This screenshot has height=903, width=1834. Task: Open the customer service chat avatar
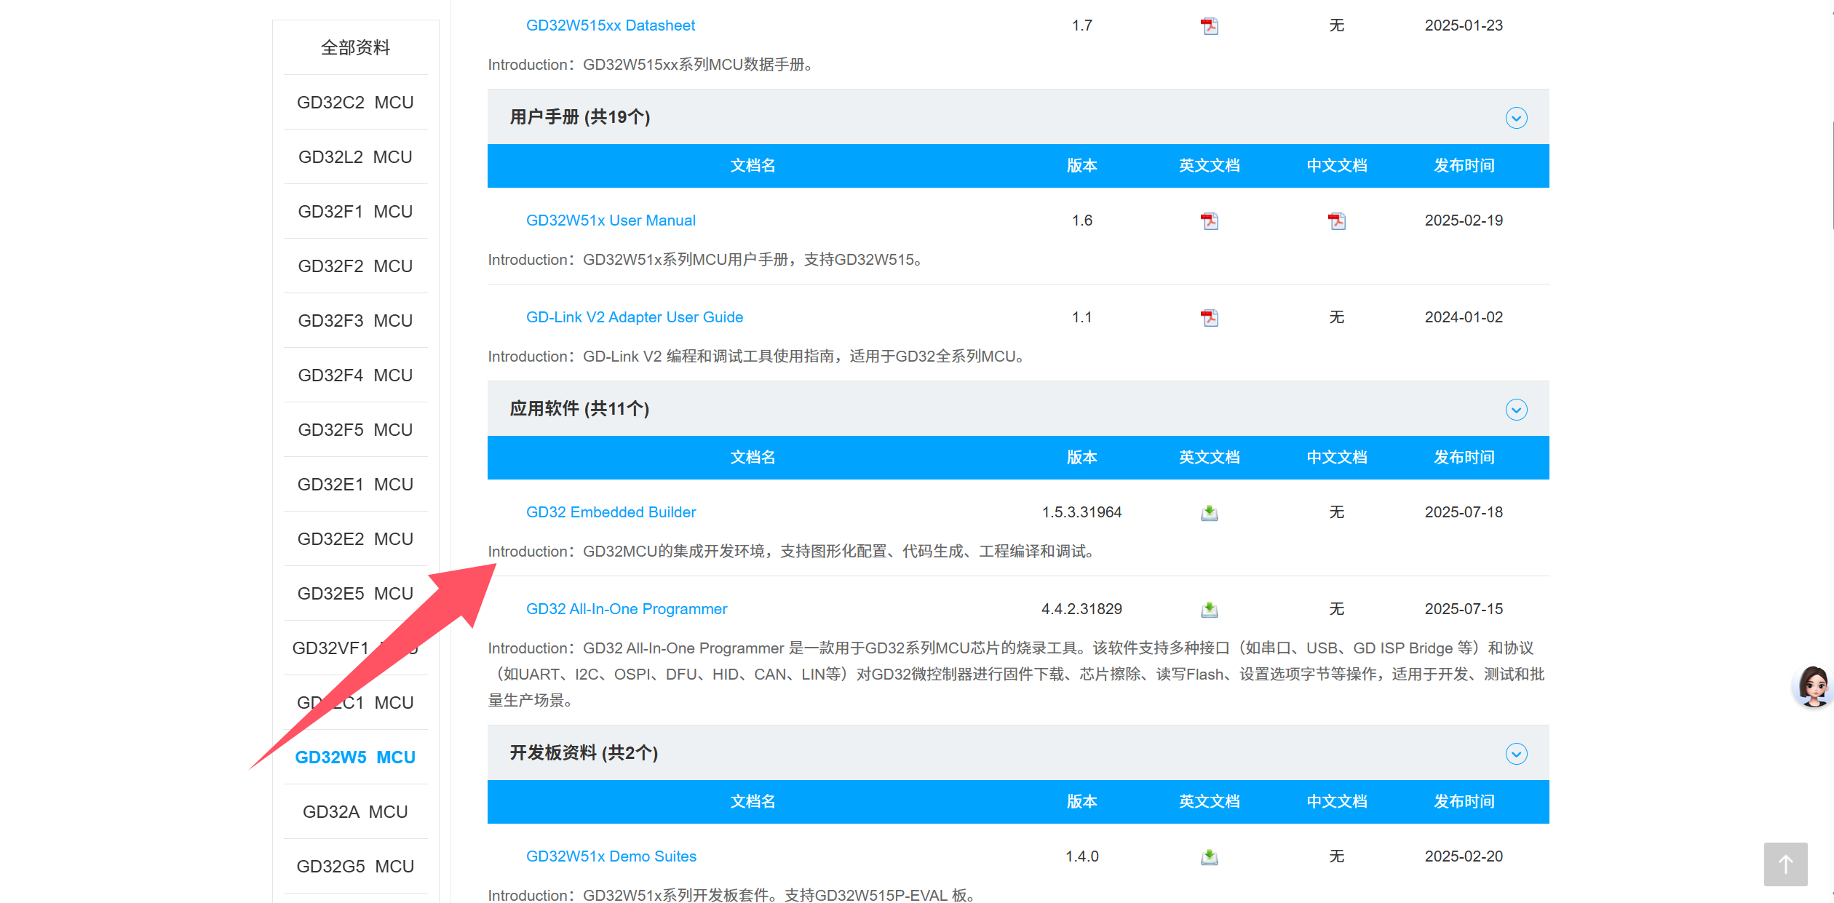pyautogui.click(x=1812, y=686)
